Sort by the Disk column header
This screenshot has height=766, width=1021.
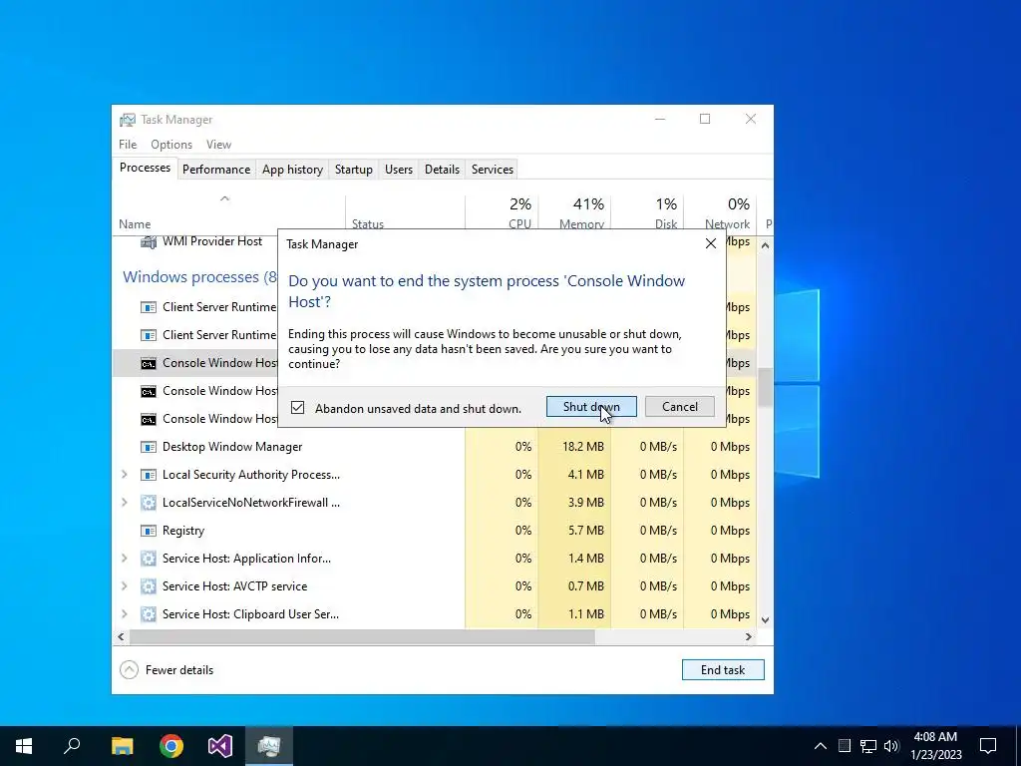(648, 213)
